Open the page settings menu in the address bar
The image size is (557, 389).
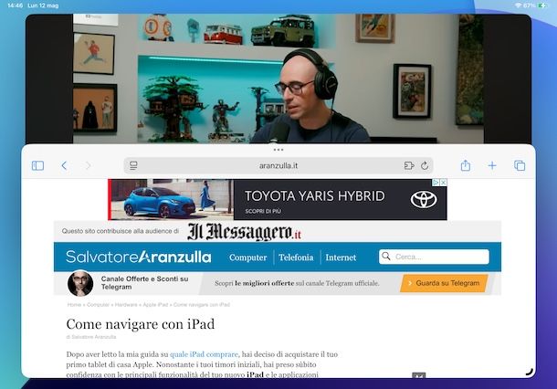[x=133, y=165]
